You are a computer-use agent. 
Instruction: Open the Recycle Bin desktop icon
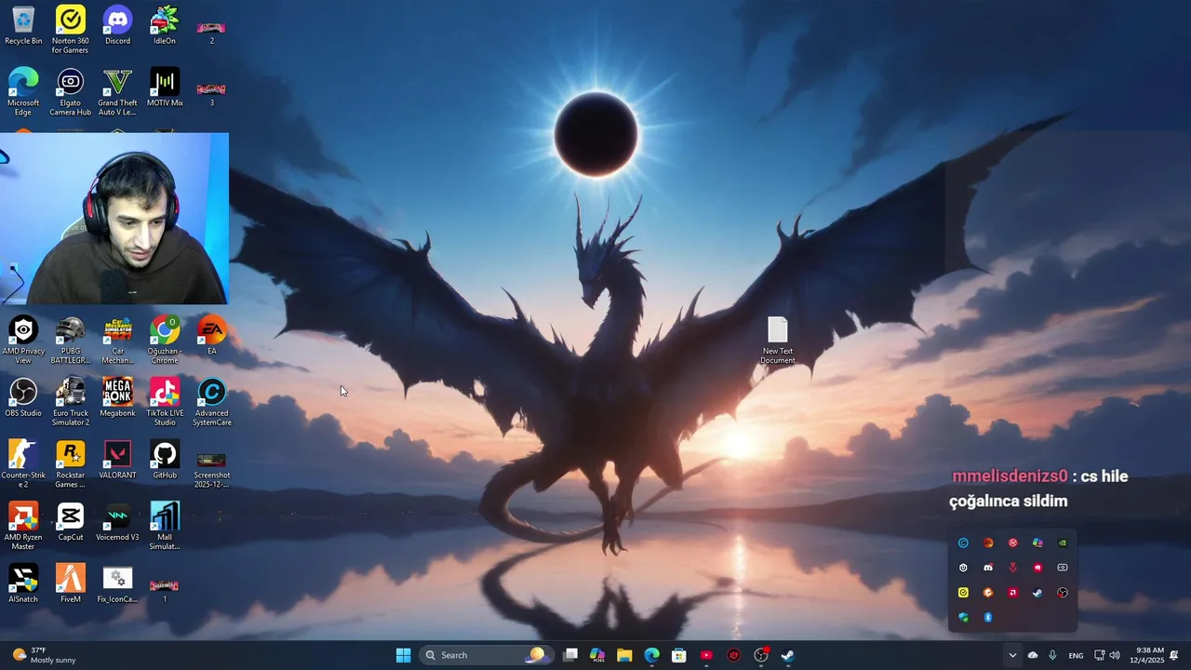pyautogui.click(x=23, y=26)
